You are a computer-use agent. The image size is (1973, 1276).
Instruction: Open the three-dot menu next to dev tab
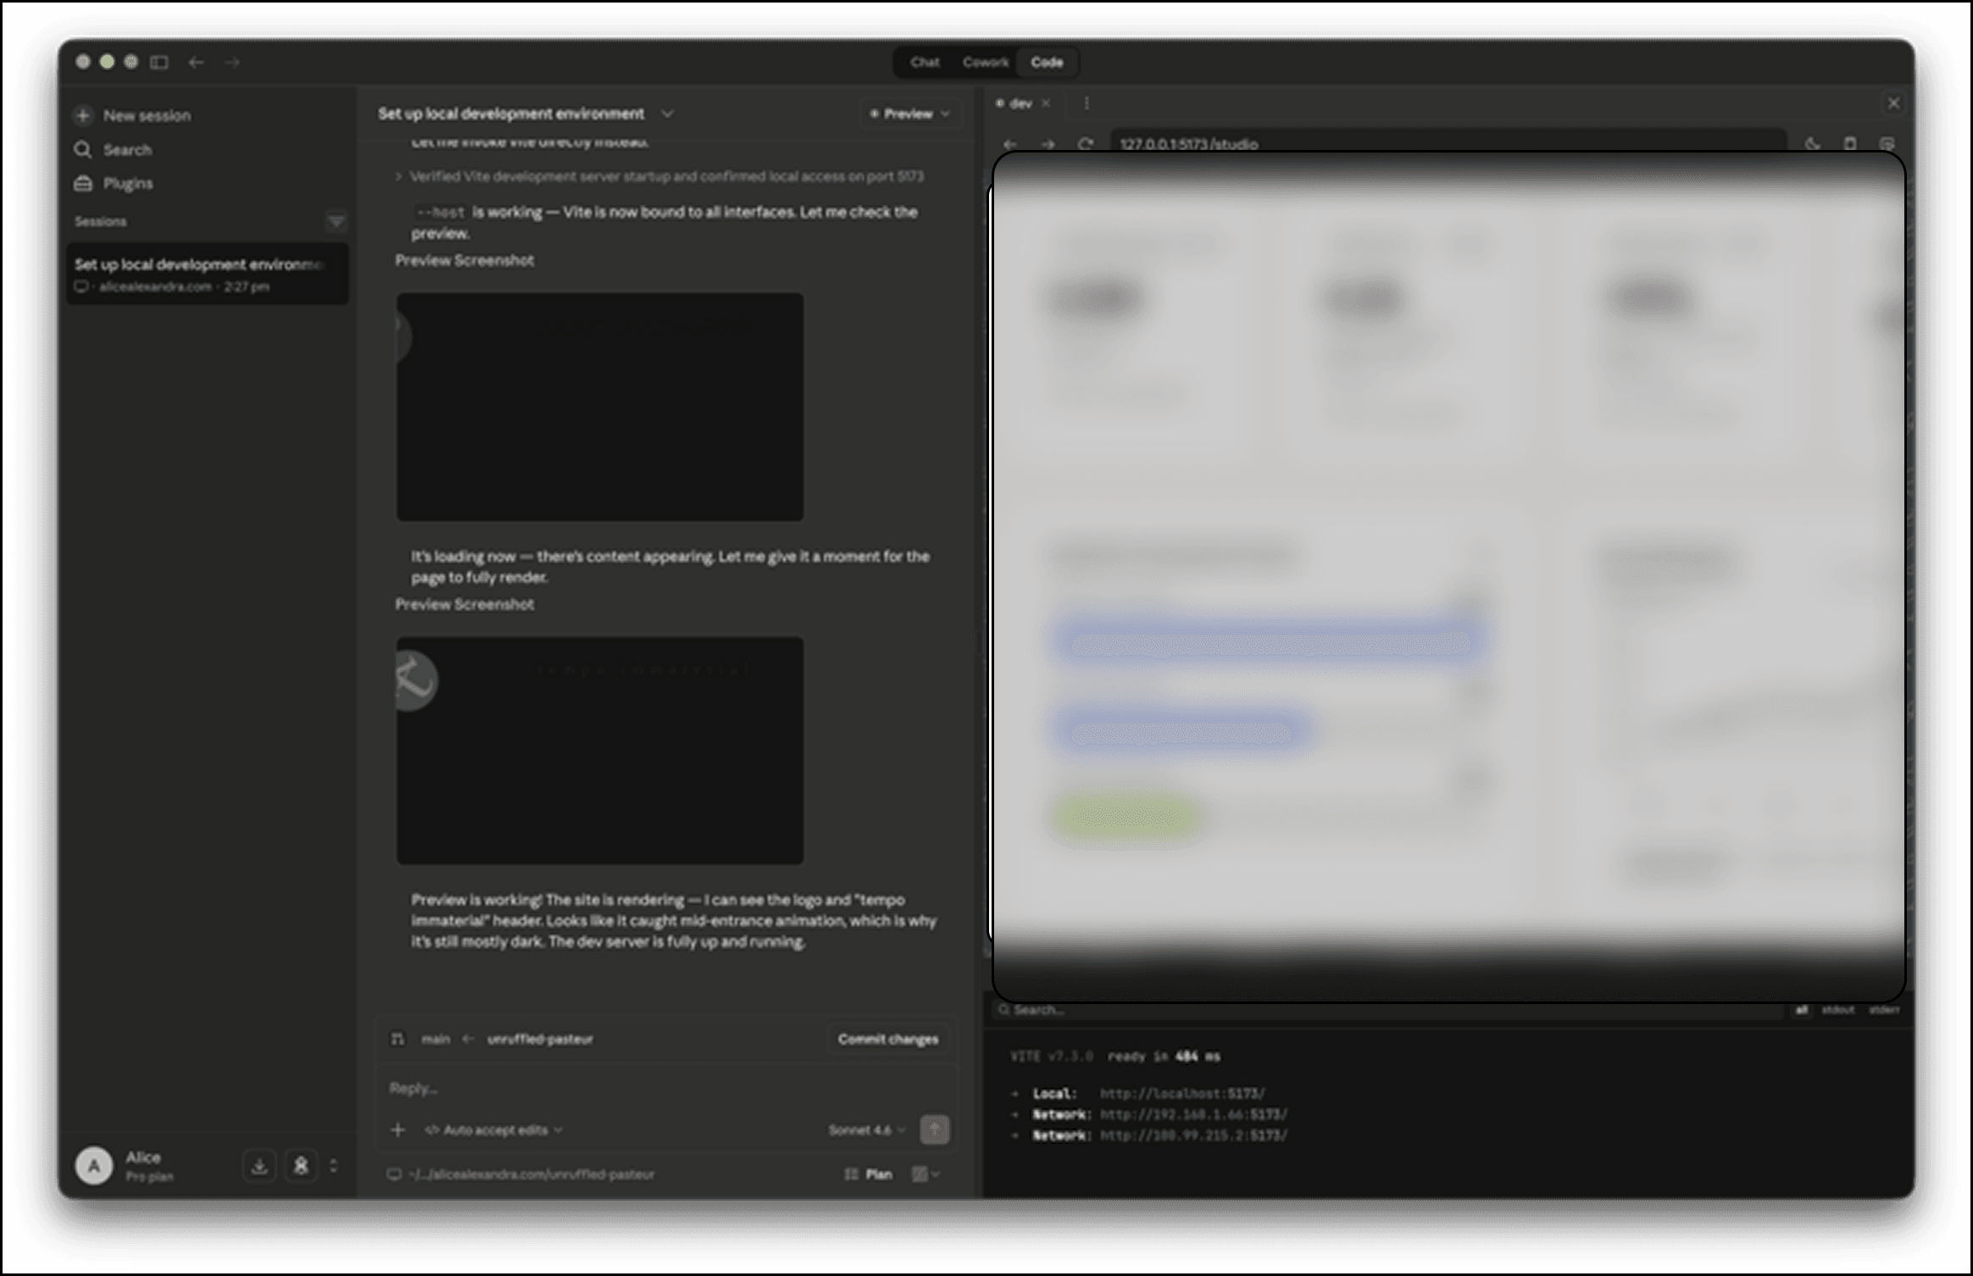[x=1087, y=103]
